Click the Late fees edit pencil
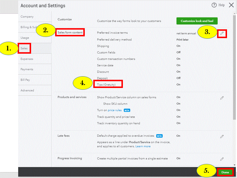The image size is (237, 178). pos(222,136)
